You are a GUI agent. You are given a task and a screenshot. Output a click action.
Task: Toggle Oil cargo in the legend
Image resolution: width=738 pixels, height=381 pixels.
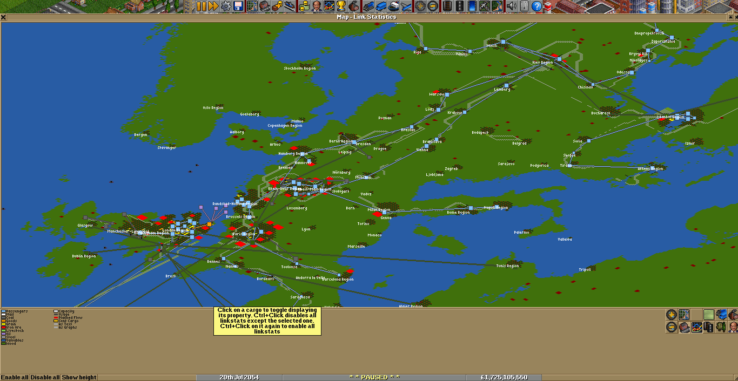(6, 334)
